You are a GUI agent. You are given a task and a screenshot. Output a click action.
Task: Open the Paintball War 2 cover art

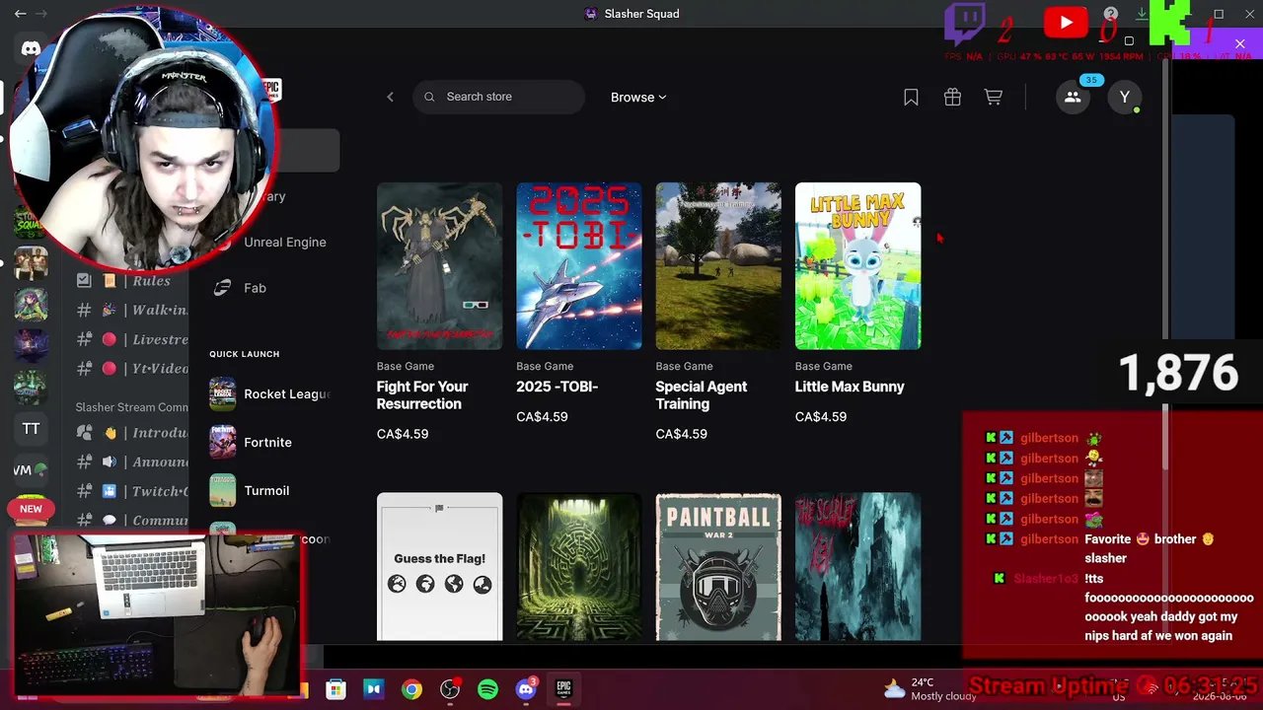click(718, 567)
